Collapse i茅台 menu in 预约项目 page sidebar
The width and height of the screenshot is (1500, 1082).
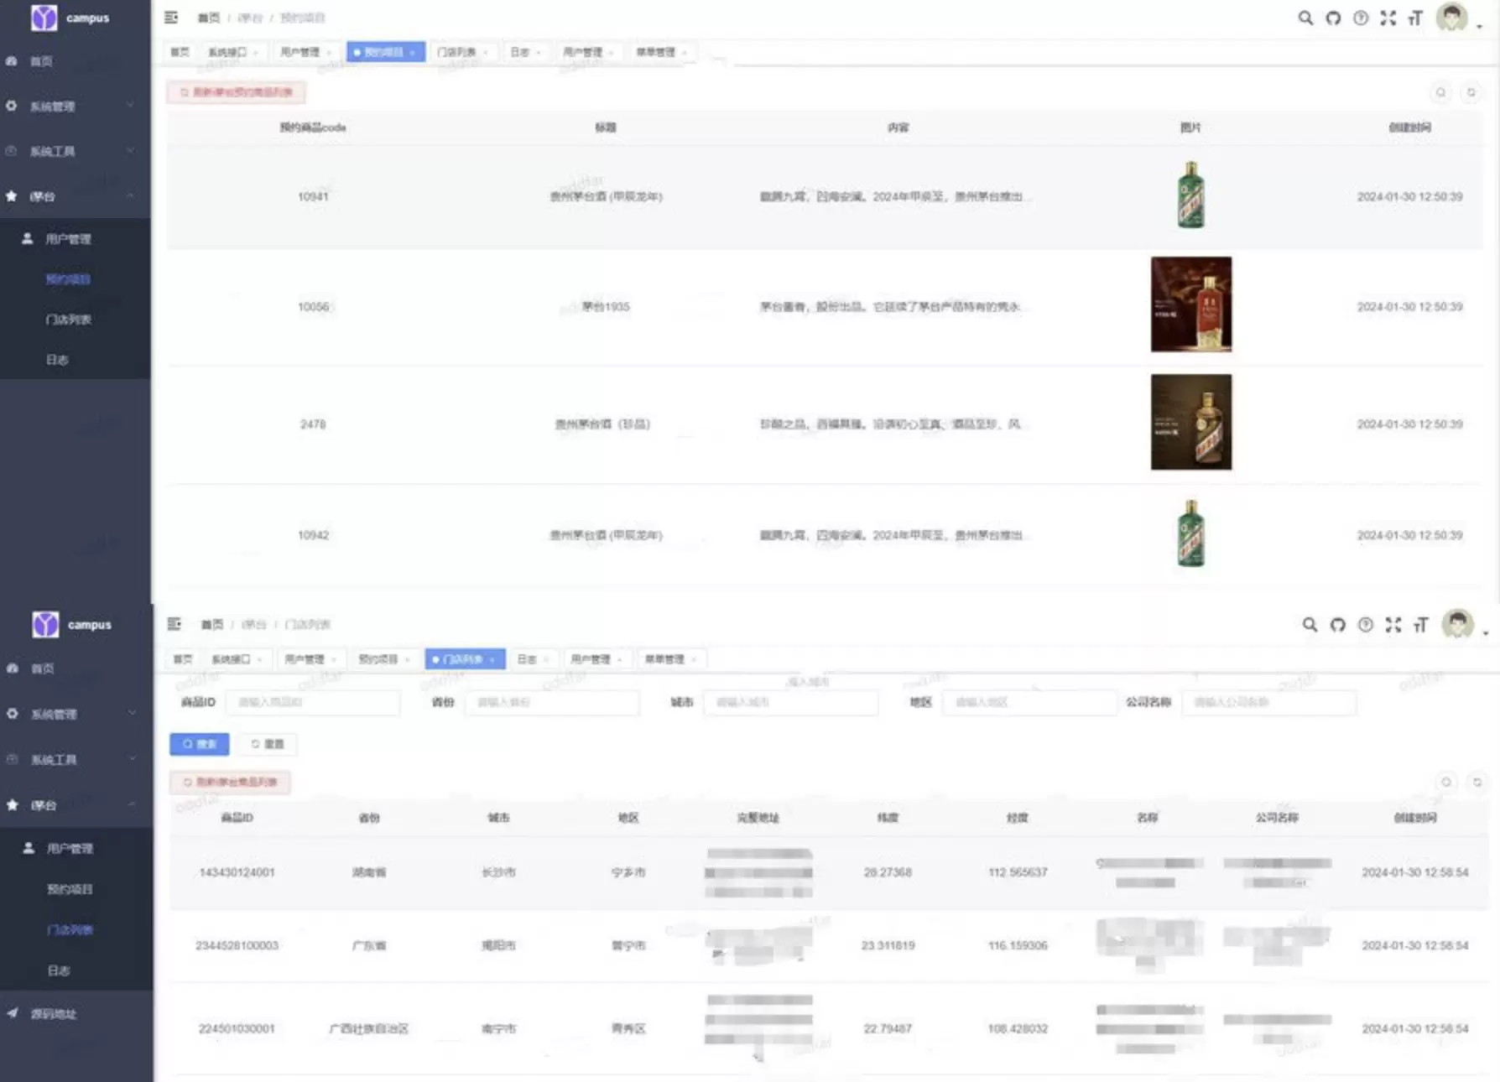click(x=76, y=196)
